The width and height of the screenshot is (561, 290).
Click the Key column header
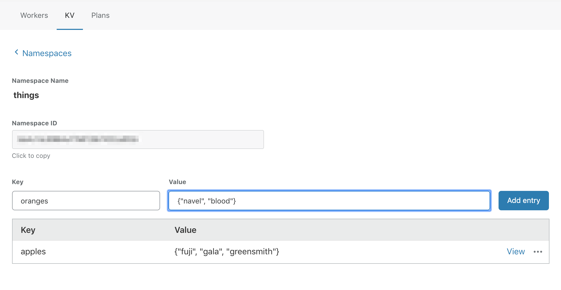28,230
